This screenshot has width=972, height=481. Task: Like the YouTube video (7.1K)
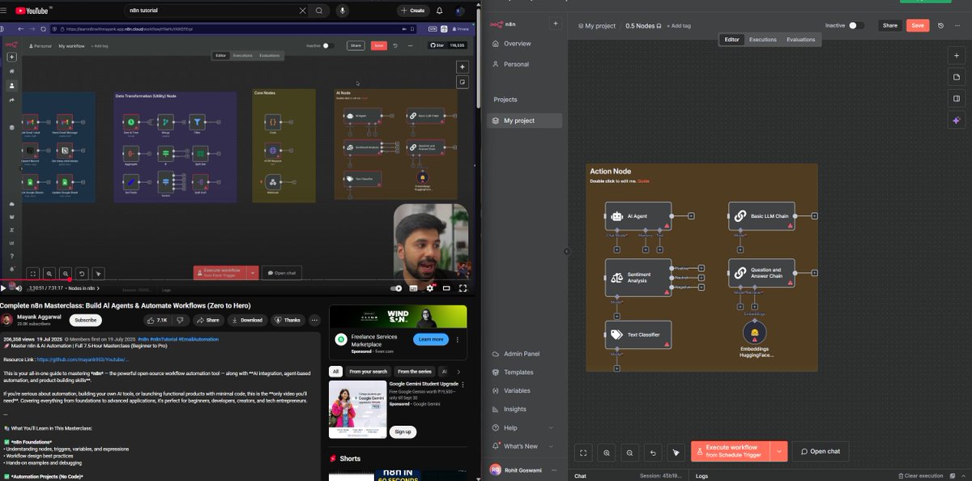pyautogui.click(x=157, y=320)
